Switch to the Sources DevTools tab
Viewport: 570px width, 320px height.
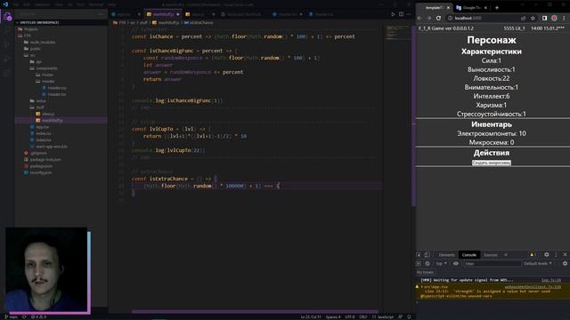490,255
